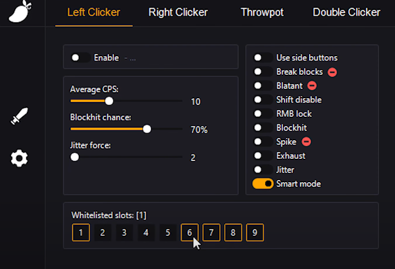
Task: Open the sword combat section icon
Action: [x=19, y=116]
